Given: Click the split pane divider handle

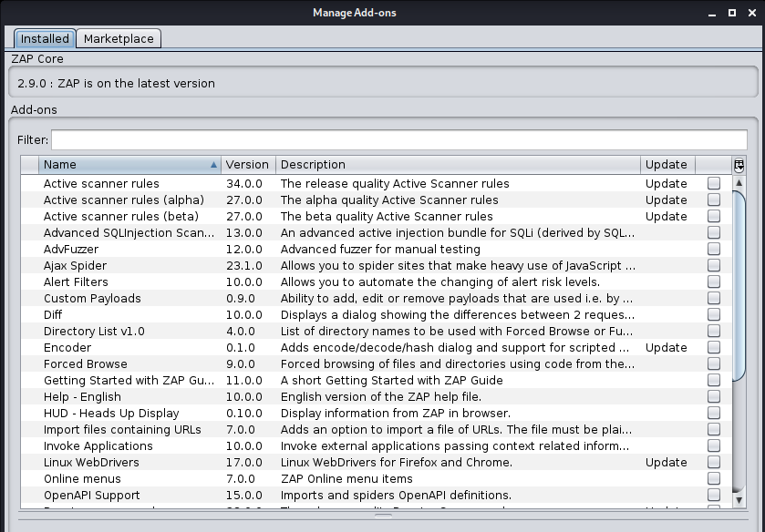Looking at the screenshot, I should point(383,516).
